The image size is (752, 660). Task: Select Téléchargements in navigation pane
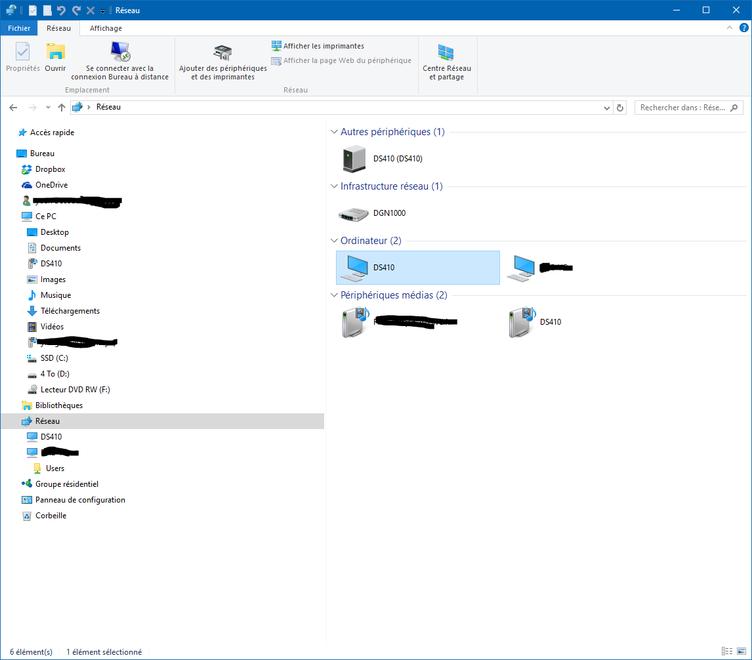(70, 311)
